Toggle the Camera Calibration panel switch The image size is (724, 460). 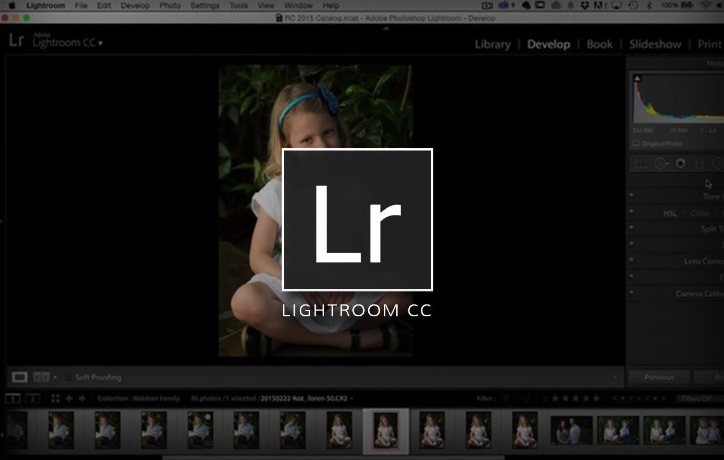point(631,292)
